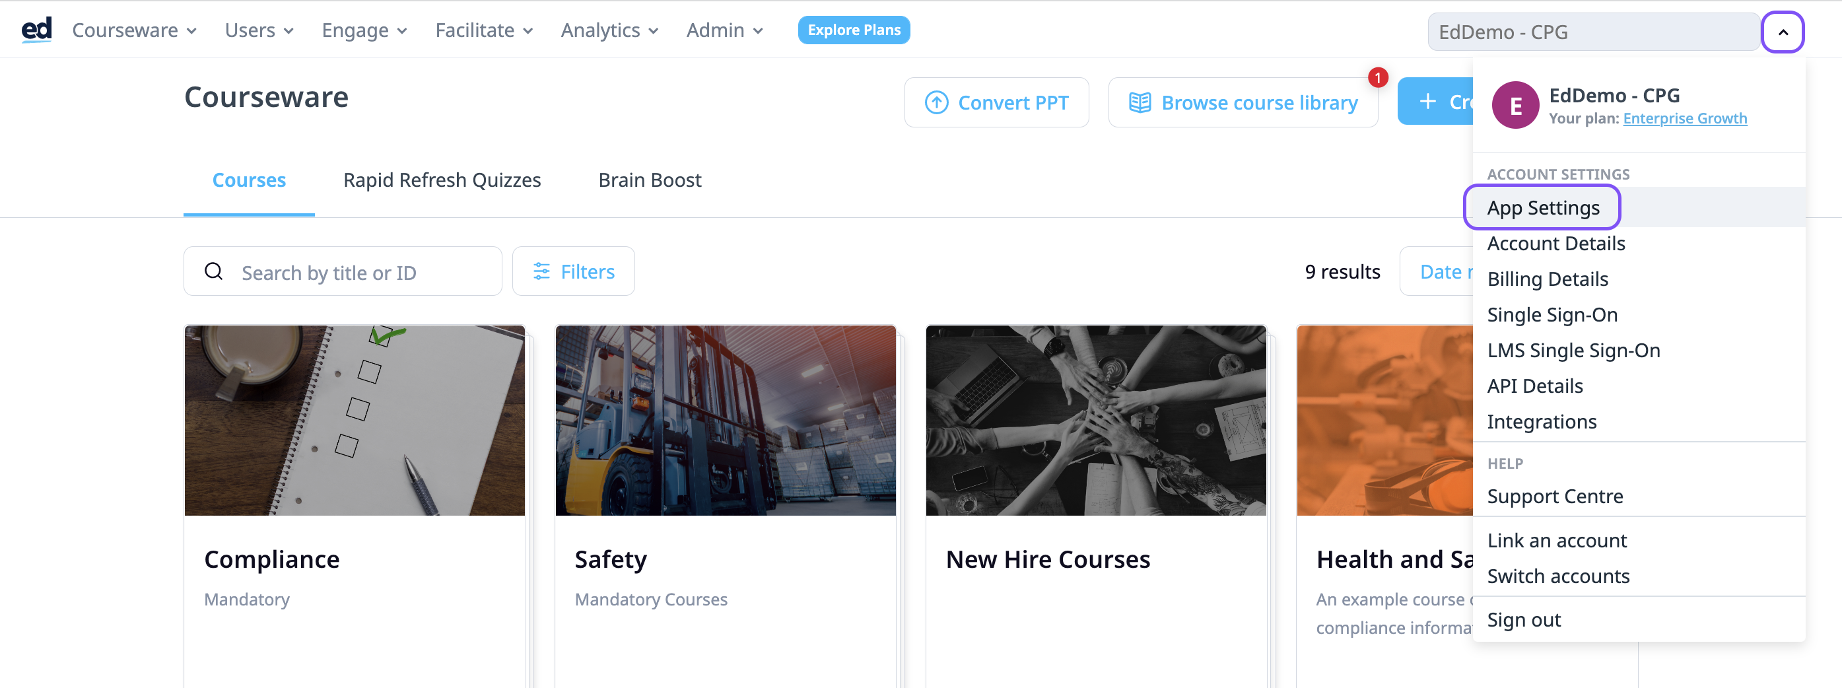Click the Mandatory Courses subtitle
This screenshot has width=1842, height=688.
(x=651, y=600)
